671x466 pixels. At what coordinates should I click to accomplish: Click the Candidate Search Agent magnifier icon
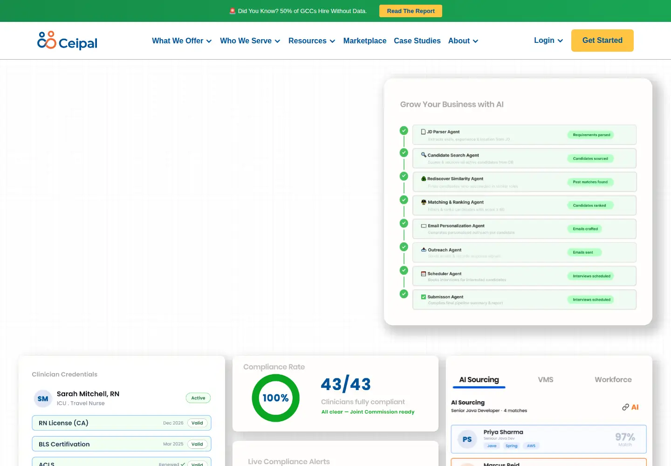point(424,155)
